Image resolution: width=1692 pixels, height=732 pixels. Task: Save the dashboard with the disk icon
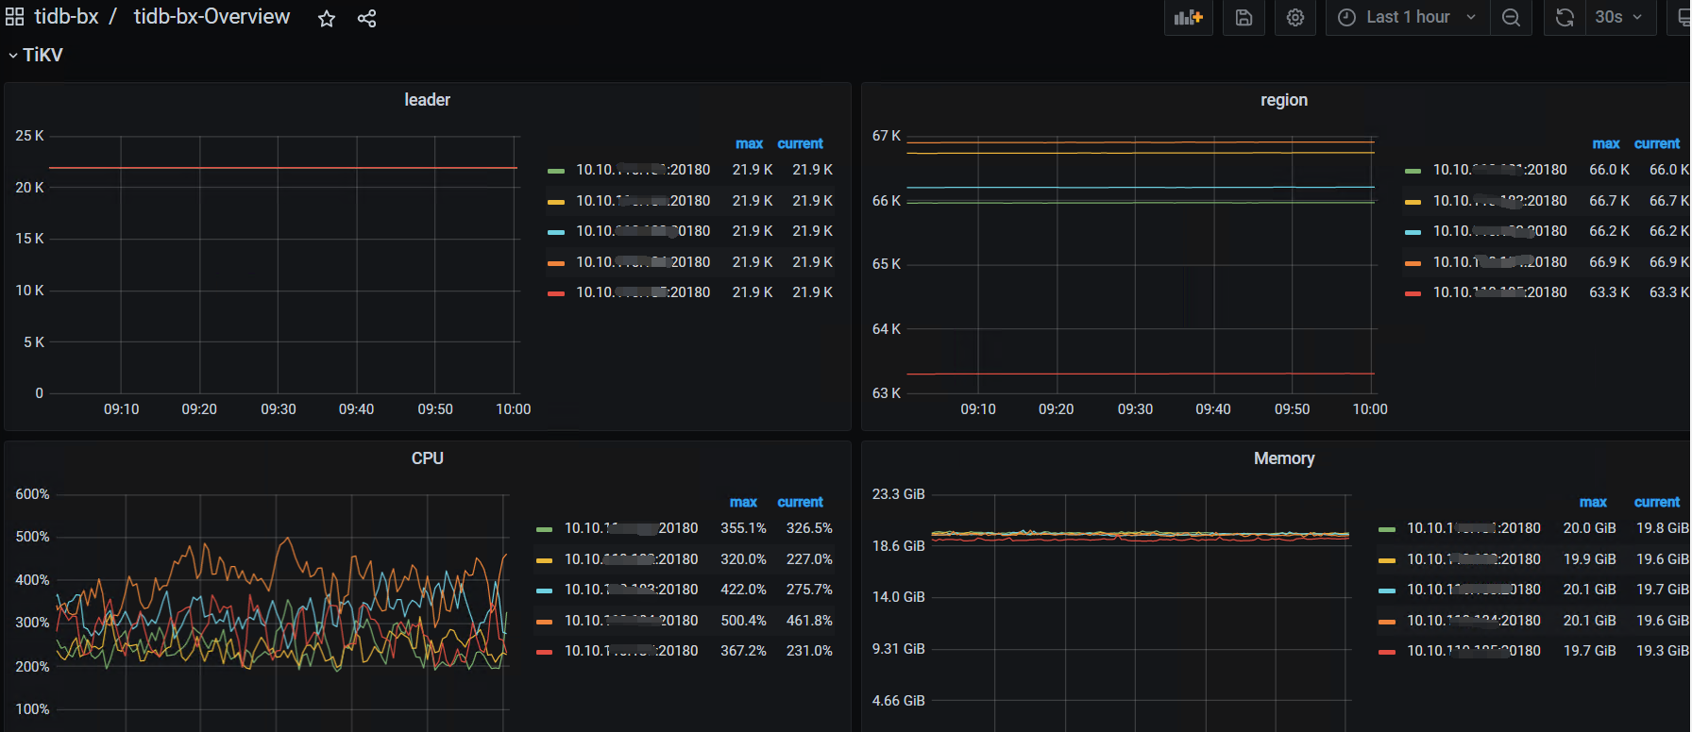tap(1244, 17)
